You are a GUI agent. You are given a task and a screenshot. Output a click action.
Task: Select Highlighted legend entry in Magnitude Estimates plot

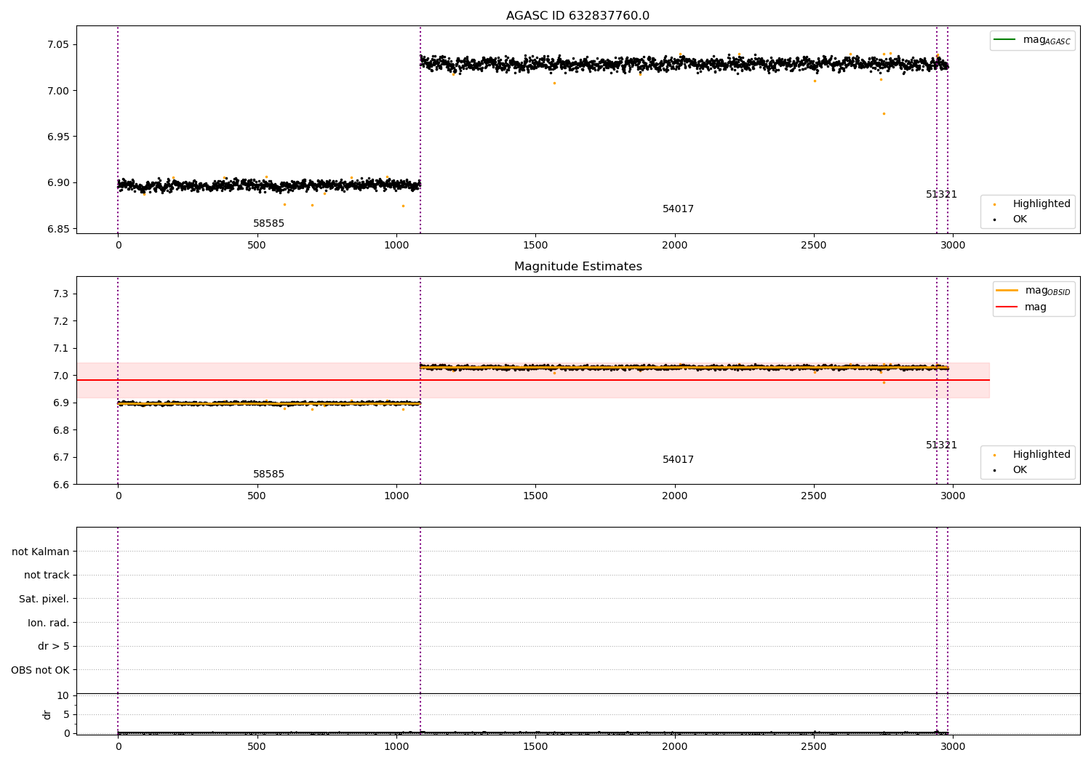(x=1042, y=455)
